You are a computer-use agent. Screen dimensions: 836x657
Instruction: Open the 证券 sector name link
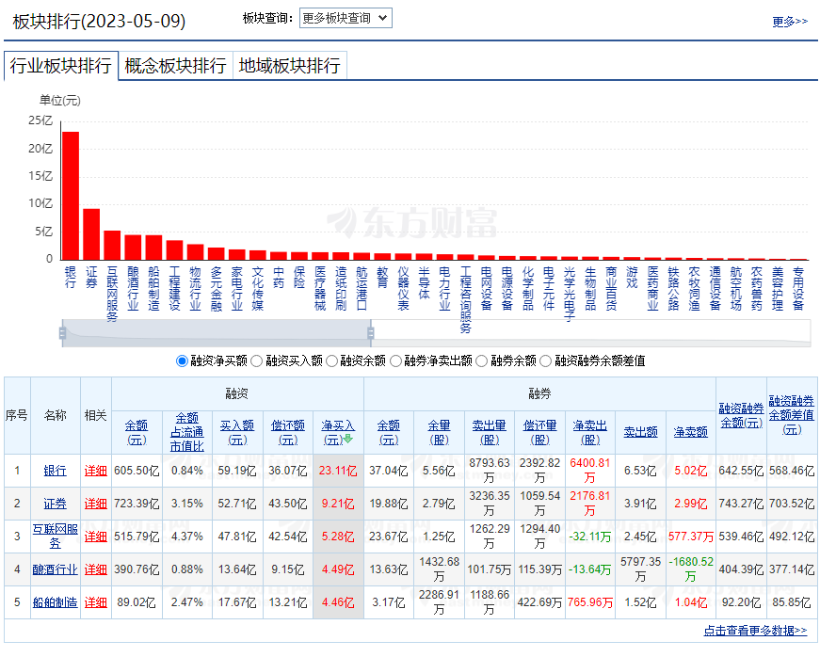[x=55, y=504]
